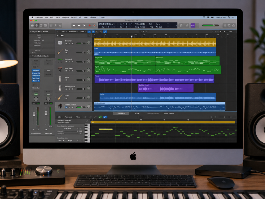Click the Channel EQ plug-in slot
Image resolution: width=265 pixels, height=199 pixels.
pos(36,73)
